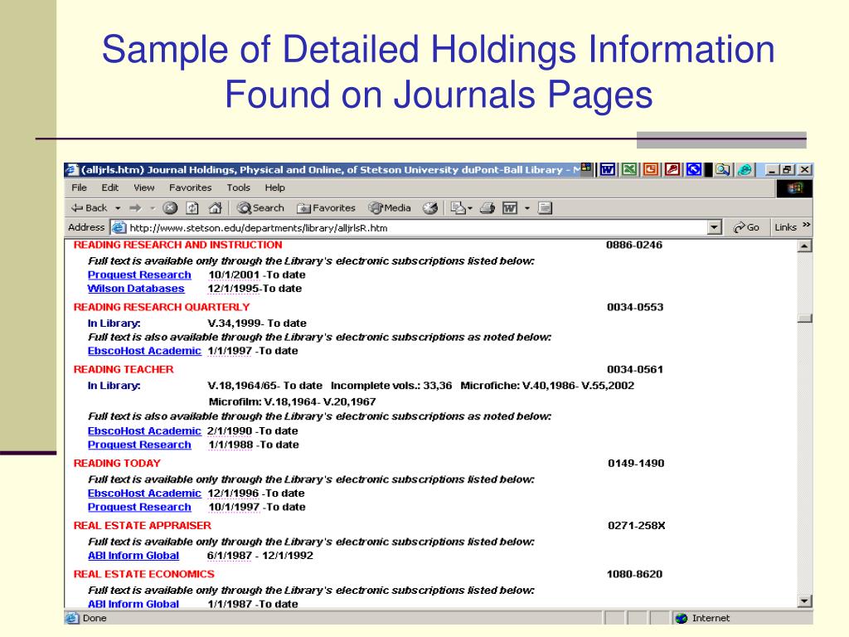Click ISSN 0886-0246
849x637 pixels.
tap(634, 245)
